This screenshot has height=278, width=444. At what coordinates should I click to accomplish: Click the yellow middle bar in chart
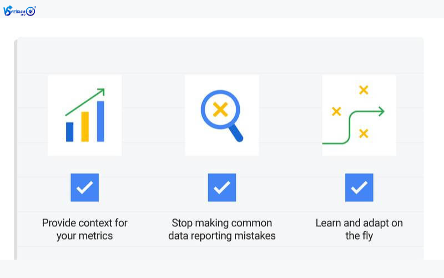[x=85, y=126]
